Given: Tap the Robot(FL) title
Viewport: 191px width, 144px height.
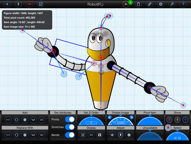Looking at the screenshot, I should click(95, 4).
